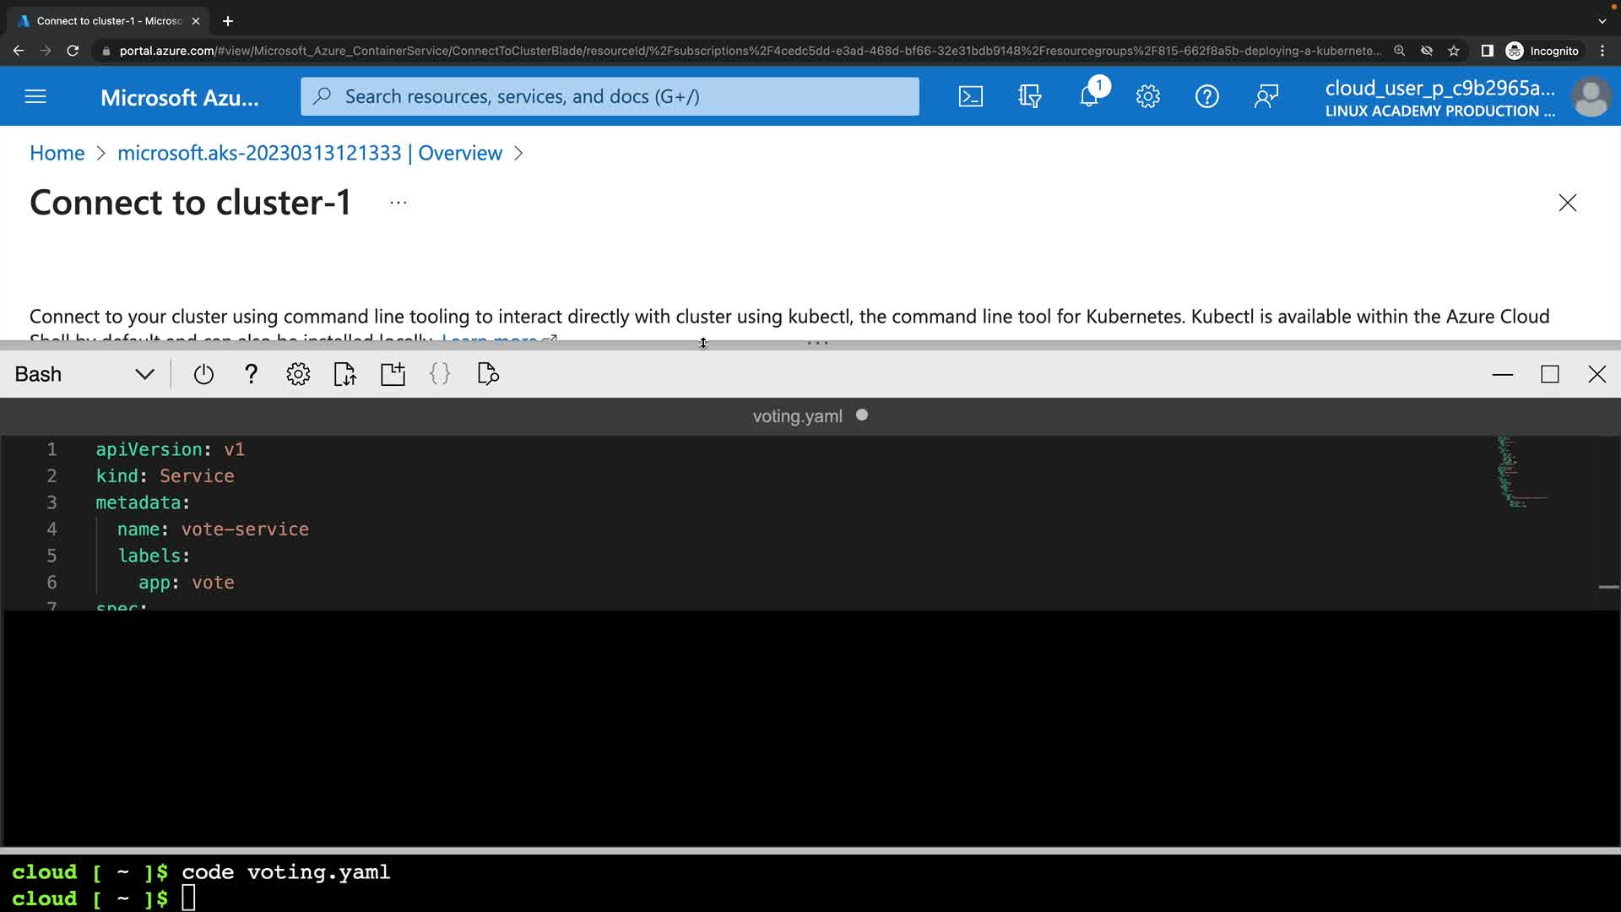This screenshot has height=912, width=1621.
Task: Open Azure portal settings gear
Action: coord(1147,96)
